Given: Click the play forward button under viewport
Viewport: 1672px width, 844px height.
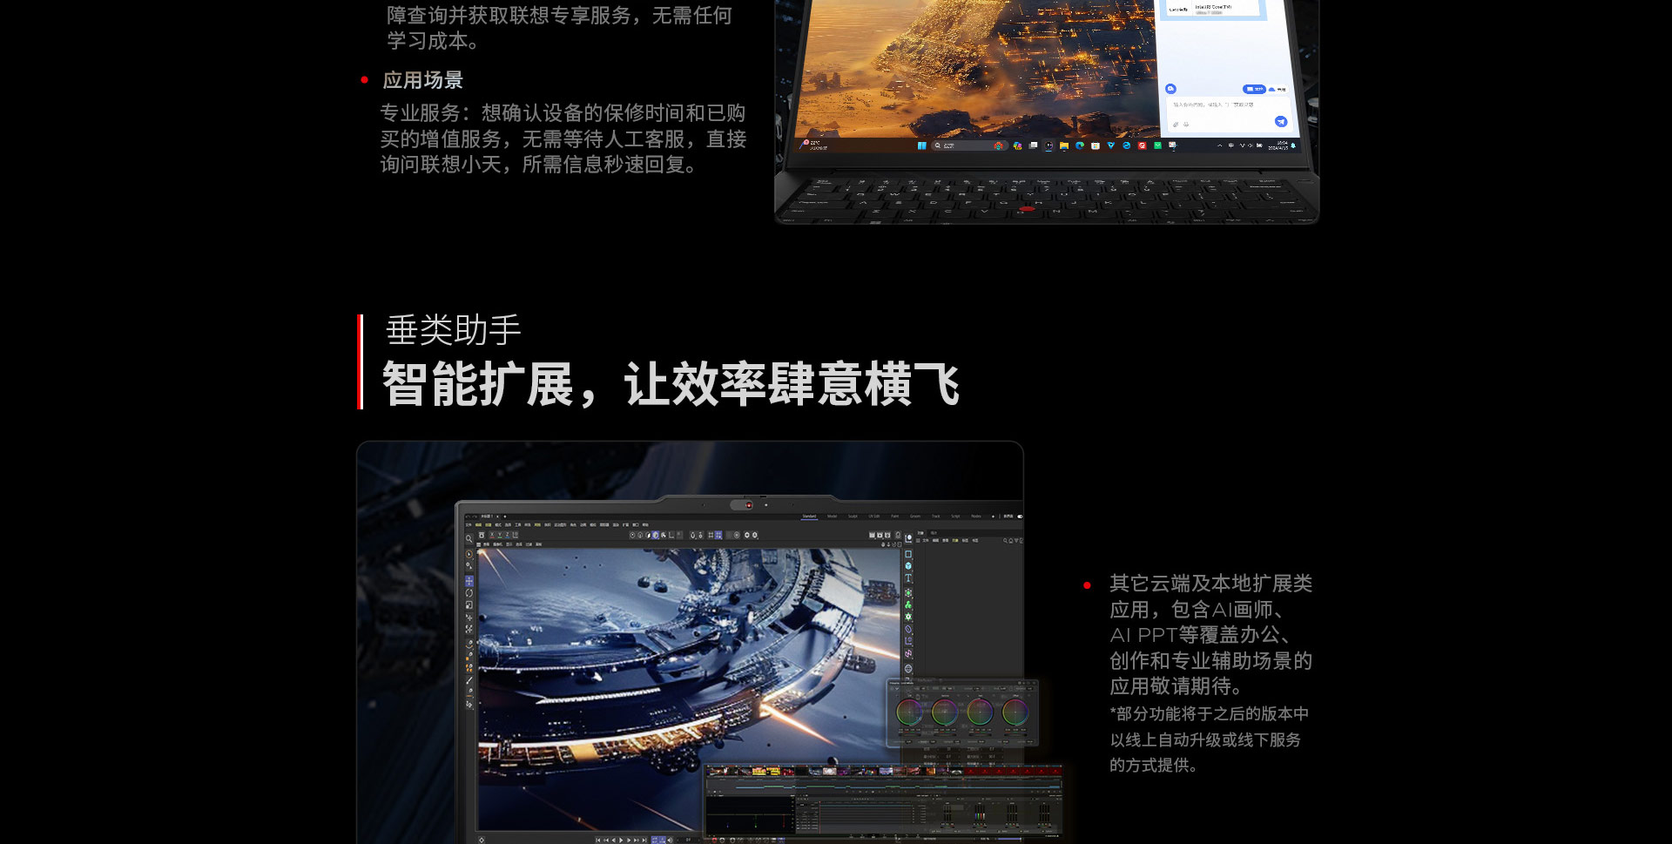Looking at the screenshot, I should click(621, 840).
